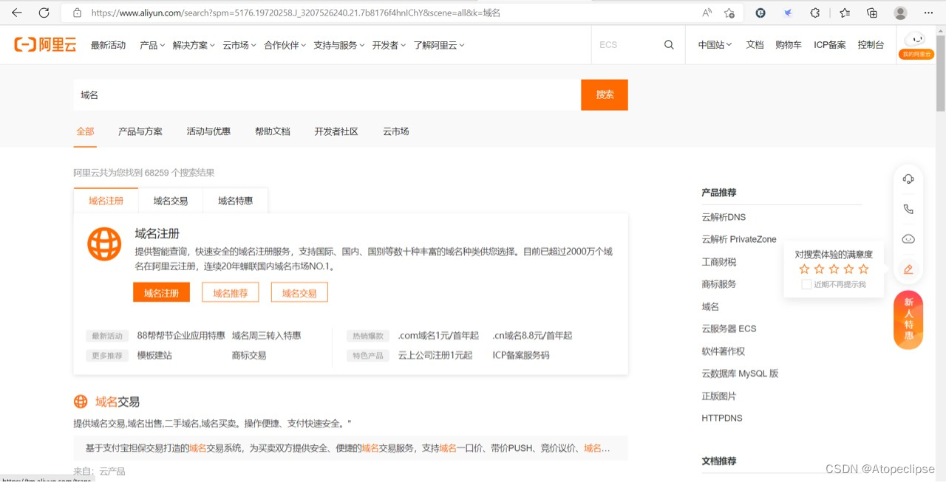The width and height of the screenshot is (946, 482).
Task: Rate search satisfaction with the first star
Action: click(x=804, y=269)
